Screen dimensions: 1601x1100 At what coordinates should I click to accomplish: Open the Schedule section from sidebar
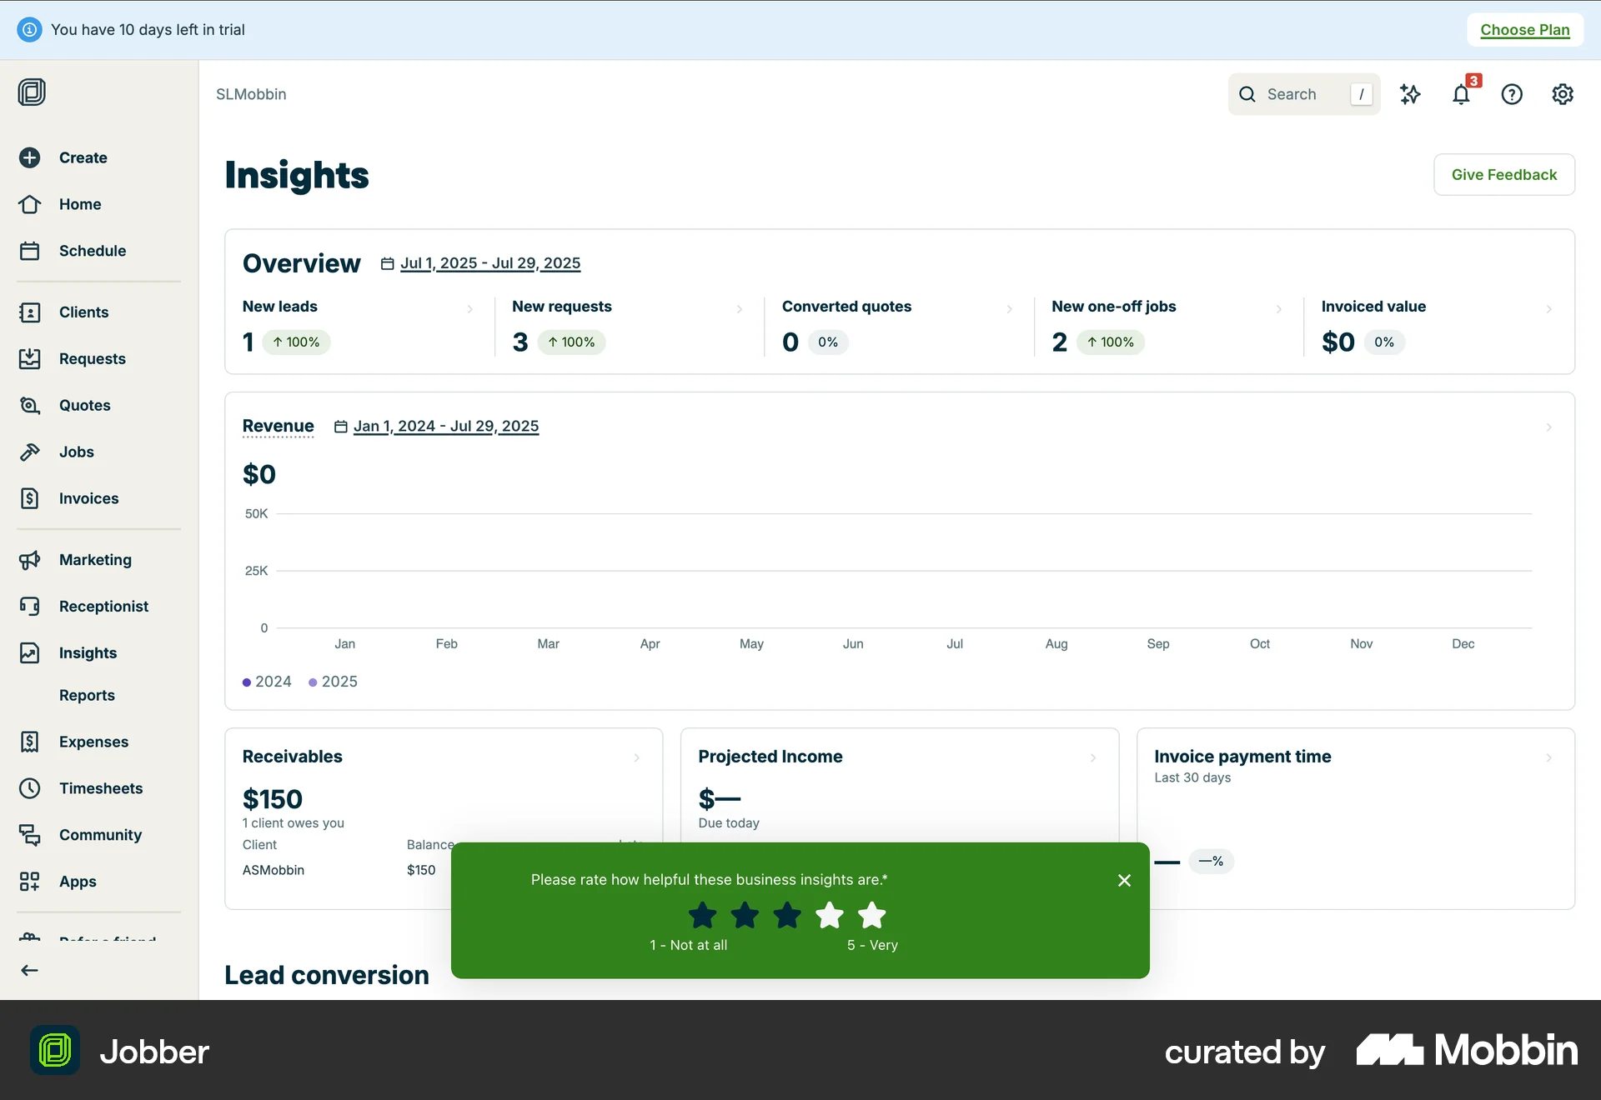click(x=92, y=250)
